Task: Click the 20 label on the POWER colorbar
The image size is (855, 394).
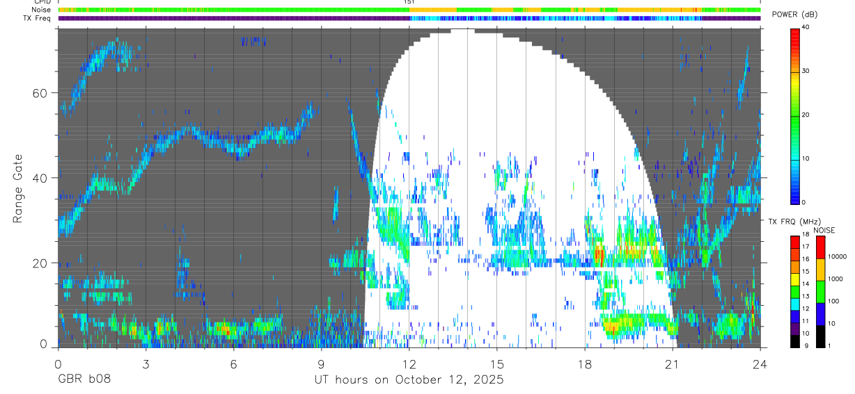Action: point(806,115)
